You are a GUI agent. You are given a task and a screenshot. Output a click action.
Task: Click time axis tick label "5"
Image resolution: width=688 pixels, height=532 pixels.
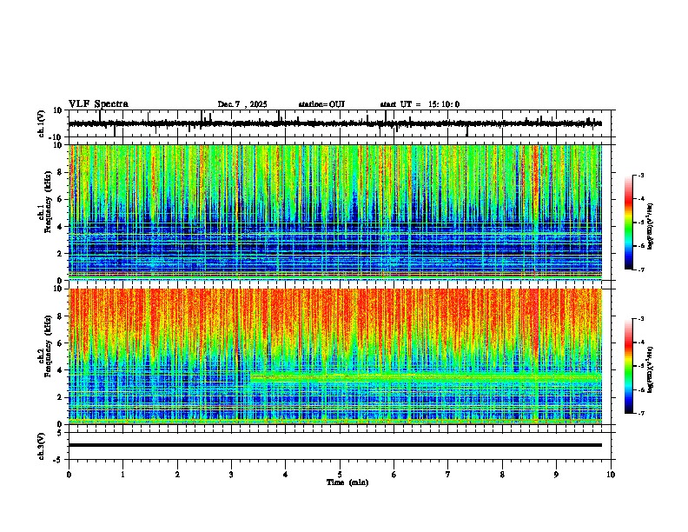click(x=340, y=475)
